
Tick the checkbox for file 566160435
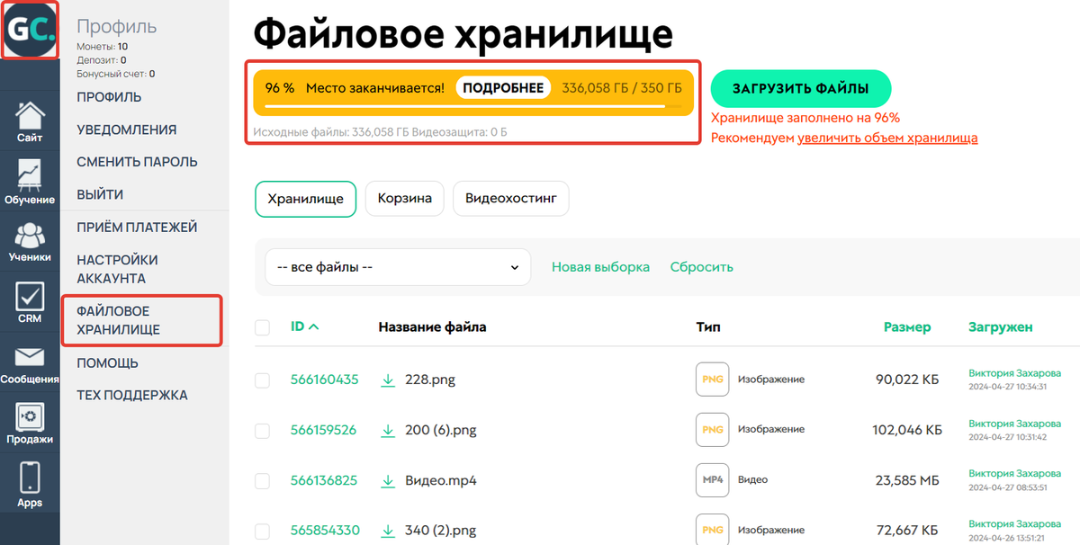(x=262, y=380)
